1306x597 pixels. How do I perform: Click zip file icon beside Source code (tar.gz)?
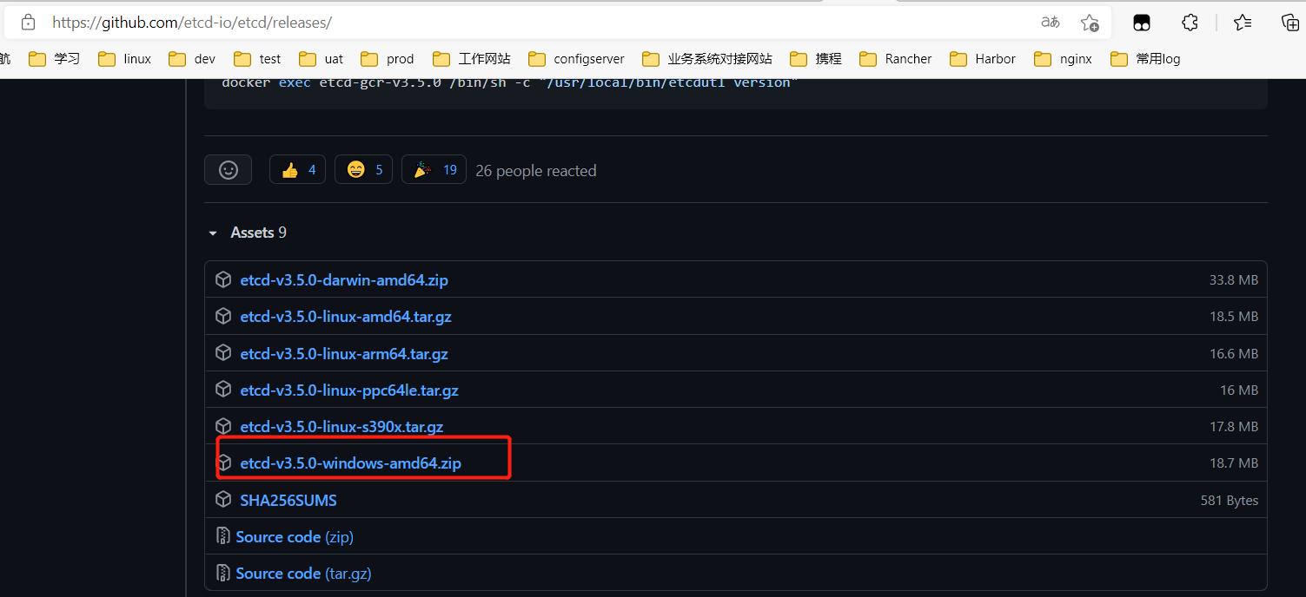pos(223,573)
